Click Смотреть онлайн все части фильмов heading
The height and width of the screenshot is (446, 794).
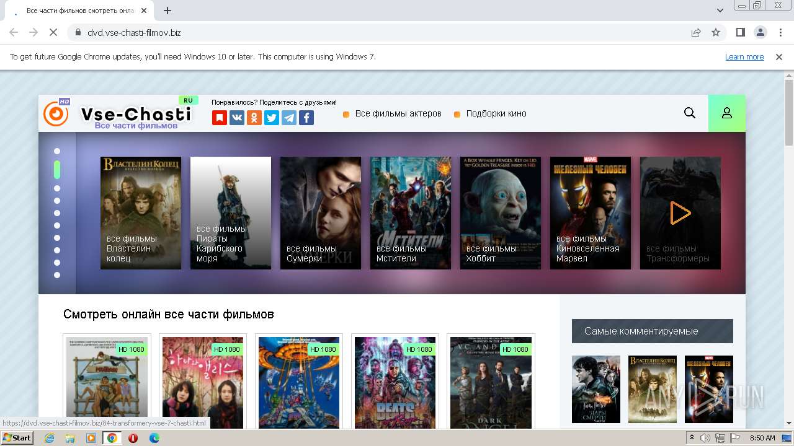pyautogui.click(x=169, y=314)
